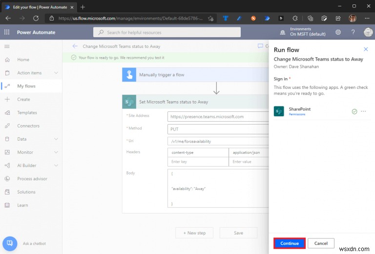Open Connectors in the sidebar
The height and width of the screenshot is (254, 375).
tap(28, 126)
